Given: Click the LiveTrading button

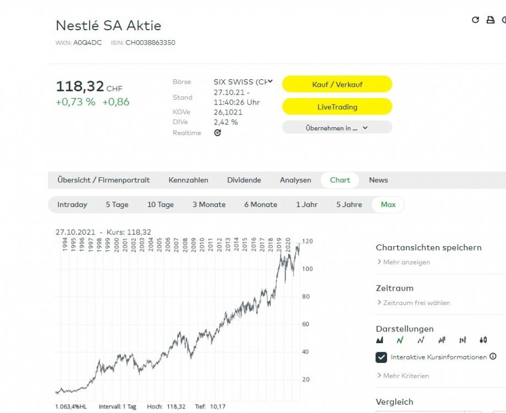Looking at the screenshot, I should (x=337, y=107).
